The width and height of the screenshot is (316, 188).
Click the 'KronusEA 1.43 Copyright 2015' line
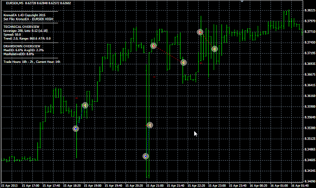(24, 15)
